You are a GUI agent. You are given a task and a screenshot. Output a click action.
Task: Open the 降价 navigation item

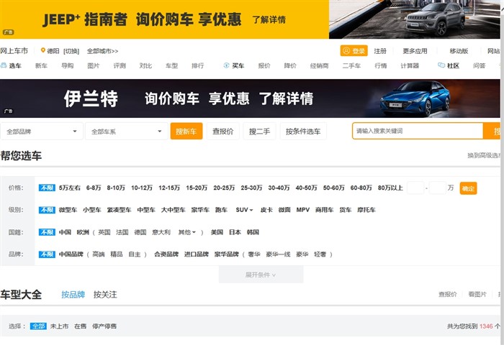[290, 65]
